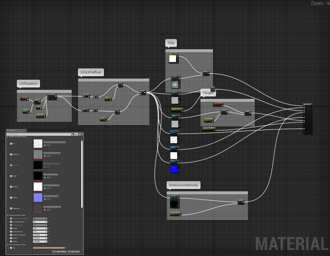
Task: Click the Normal texture thumbnail in Details
Action: [x=38, y=198]
